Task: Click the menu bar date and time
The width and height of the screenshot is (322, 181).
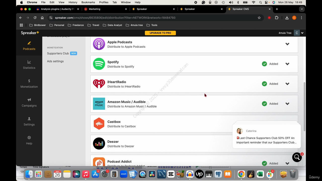Action: click(x=290, y=2)
